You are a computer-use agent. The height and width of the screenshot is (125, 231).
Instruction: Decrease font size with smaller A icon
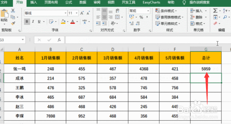pos(88,13)
